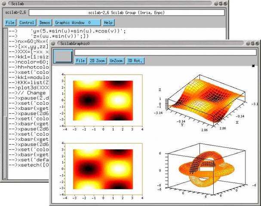Click console line starting '-->KKK=list('
This screenshot has width=261, height=206.
click(x=29, y=82)
